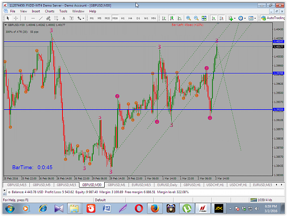
Task: Toggle the AutoTrading button
Action: pyautogui.click(x=273, y=18)
